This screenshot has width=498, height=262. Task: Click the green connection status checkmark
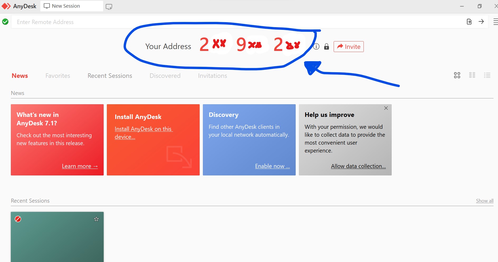[5, 22]
